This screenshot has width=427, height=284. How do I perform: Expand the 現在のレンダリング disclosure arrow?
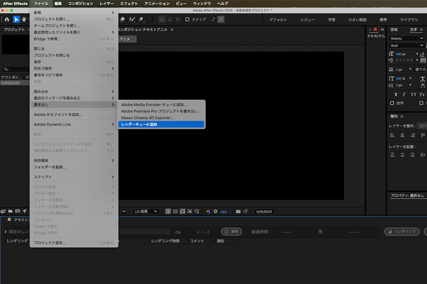(x=5, y=232)
